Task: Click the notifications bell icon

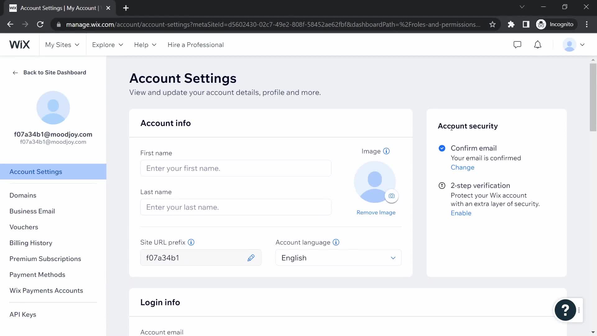Action: click(x=538, y=44)
